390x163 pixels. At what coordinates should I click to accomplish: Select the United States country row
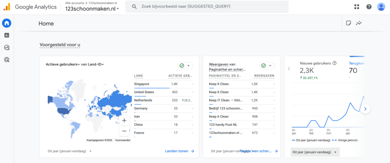tap(163, 92)
